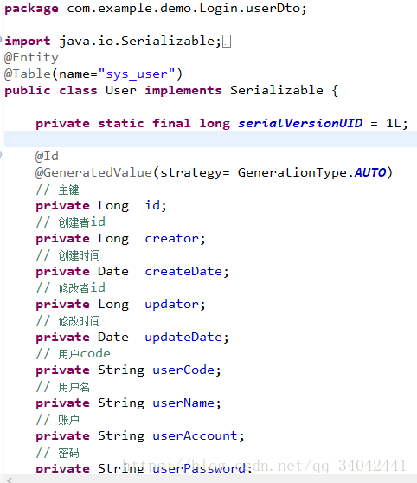Click the "sys_user" string literal
Screen dimensions: 417x483
[137, 74]
